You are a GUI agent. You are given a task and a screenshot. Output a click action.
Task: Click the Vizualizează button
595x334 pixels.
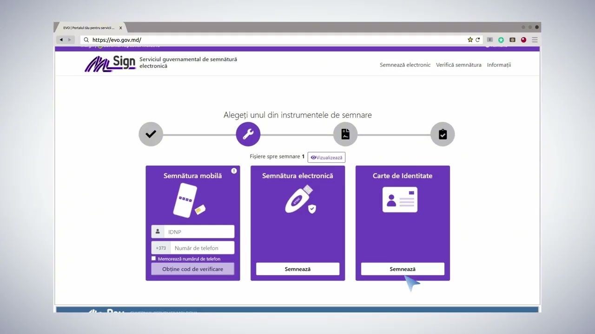326,157
